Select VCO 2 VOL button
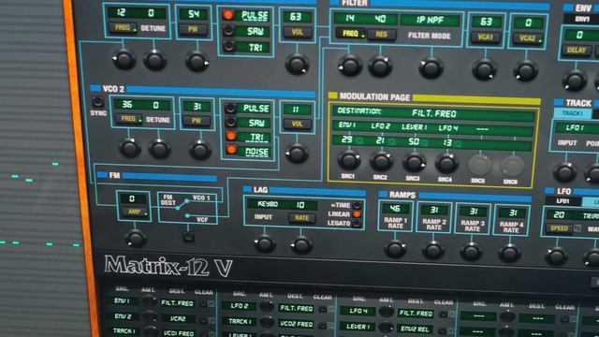The width and height of the screenshot is (599, 337). pos(297,125)
